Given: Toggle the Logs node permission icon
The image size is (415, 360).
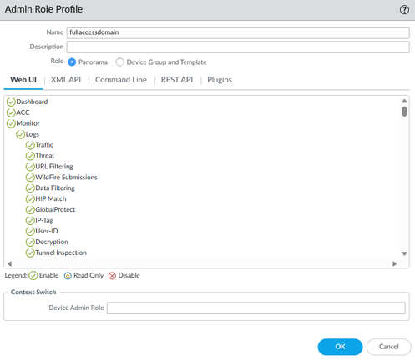Looking at the screenshot, I should coord(20,134).
